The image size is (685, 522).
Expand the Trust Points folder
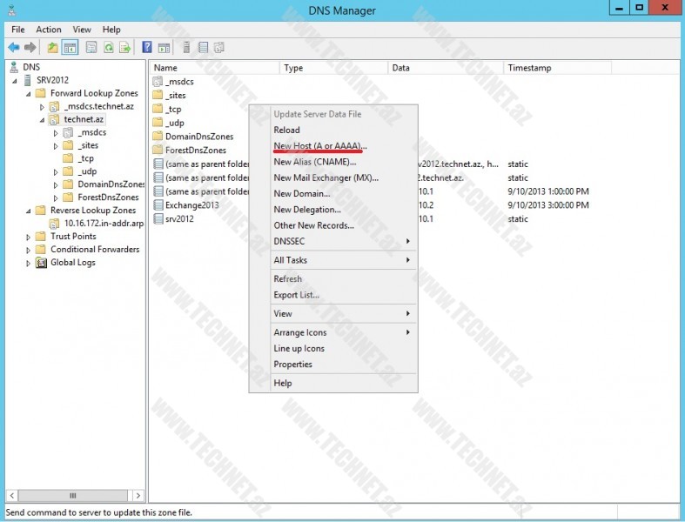[x=29, y=237]
